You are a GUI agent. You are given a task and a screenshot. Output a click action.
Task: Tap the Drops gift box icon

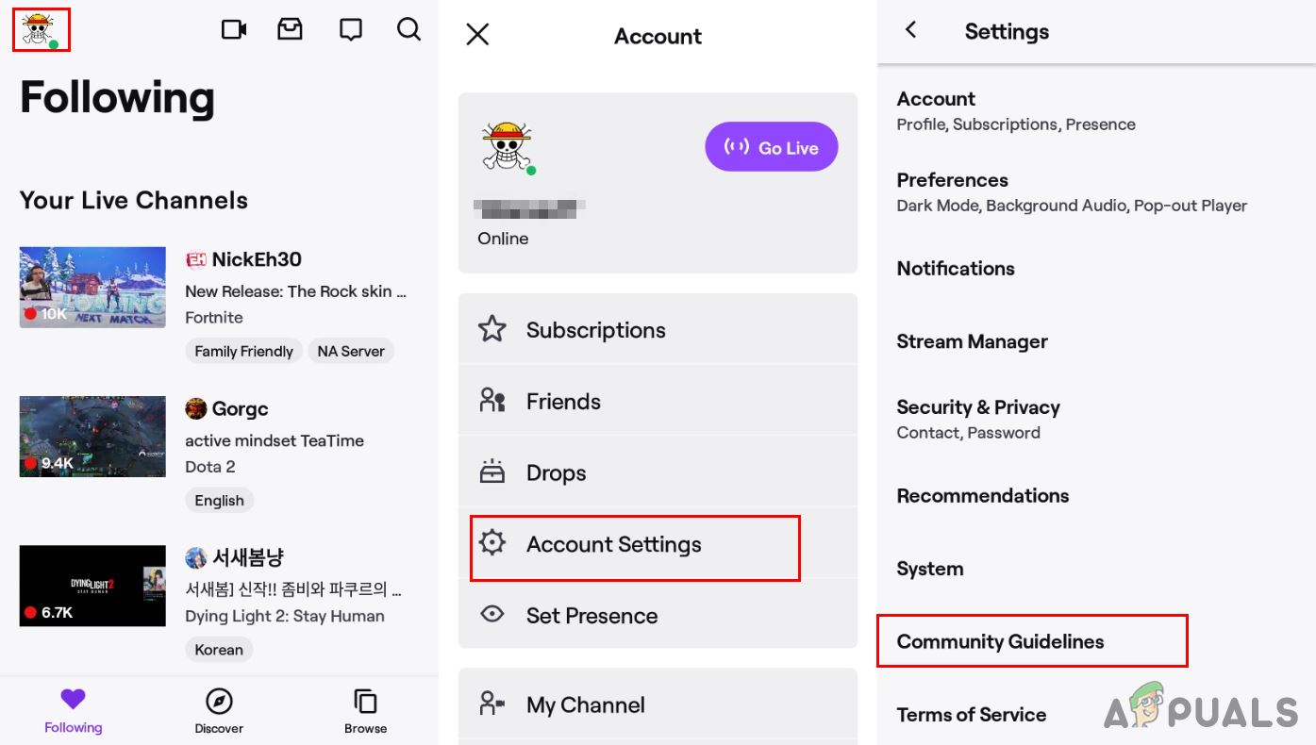pos(492,472)
